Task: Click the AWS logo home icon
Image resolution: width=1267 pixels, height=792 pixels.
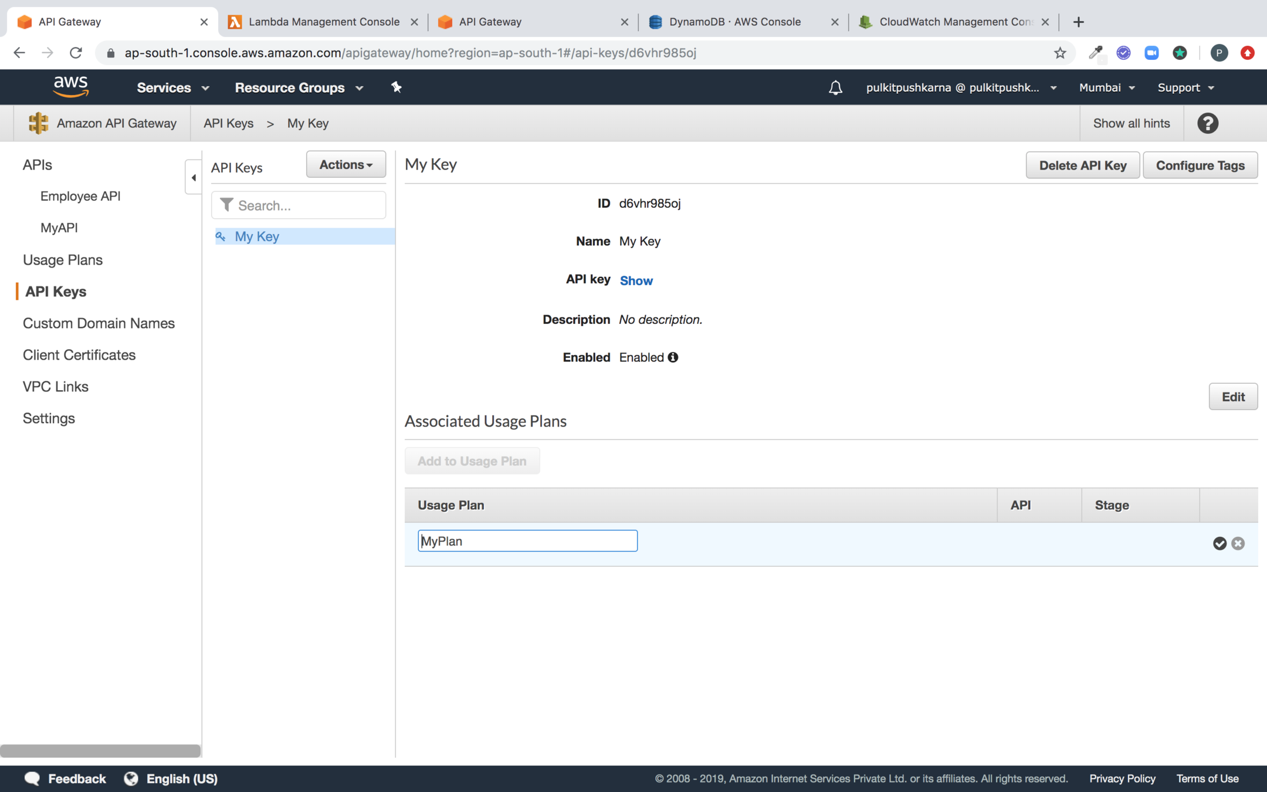Action: point(70,87)
